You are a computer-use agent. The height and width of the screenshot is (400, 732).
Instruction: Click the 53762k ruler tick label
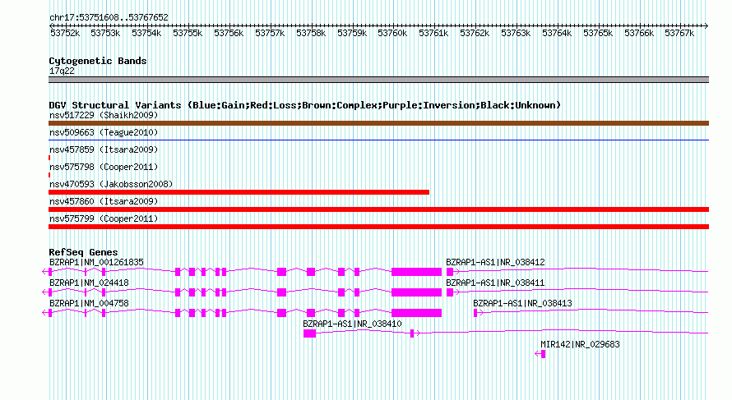click(475, 33)
